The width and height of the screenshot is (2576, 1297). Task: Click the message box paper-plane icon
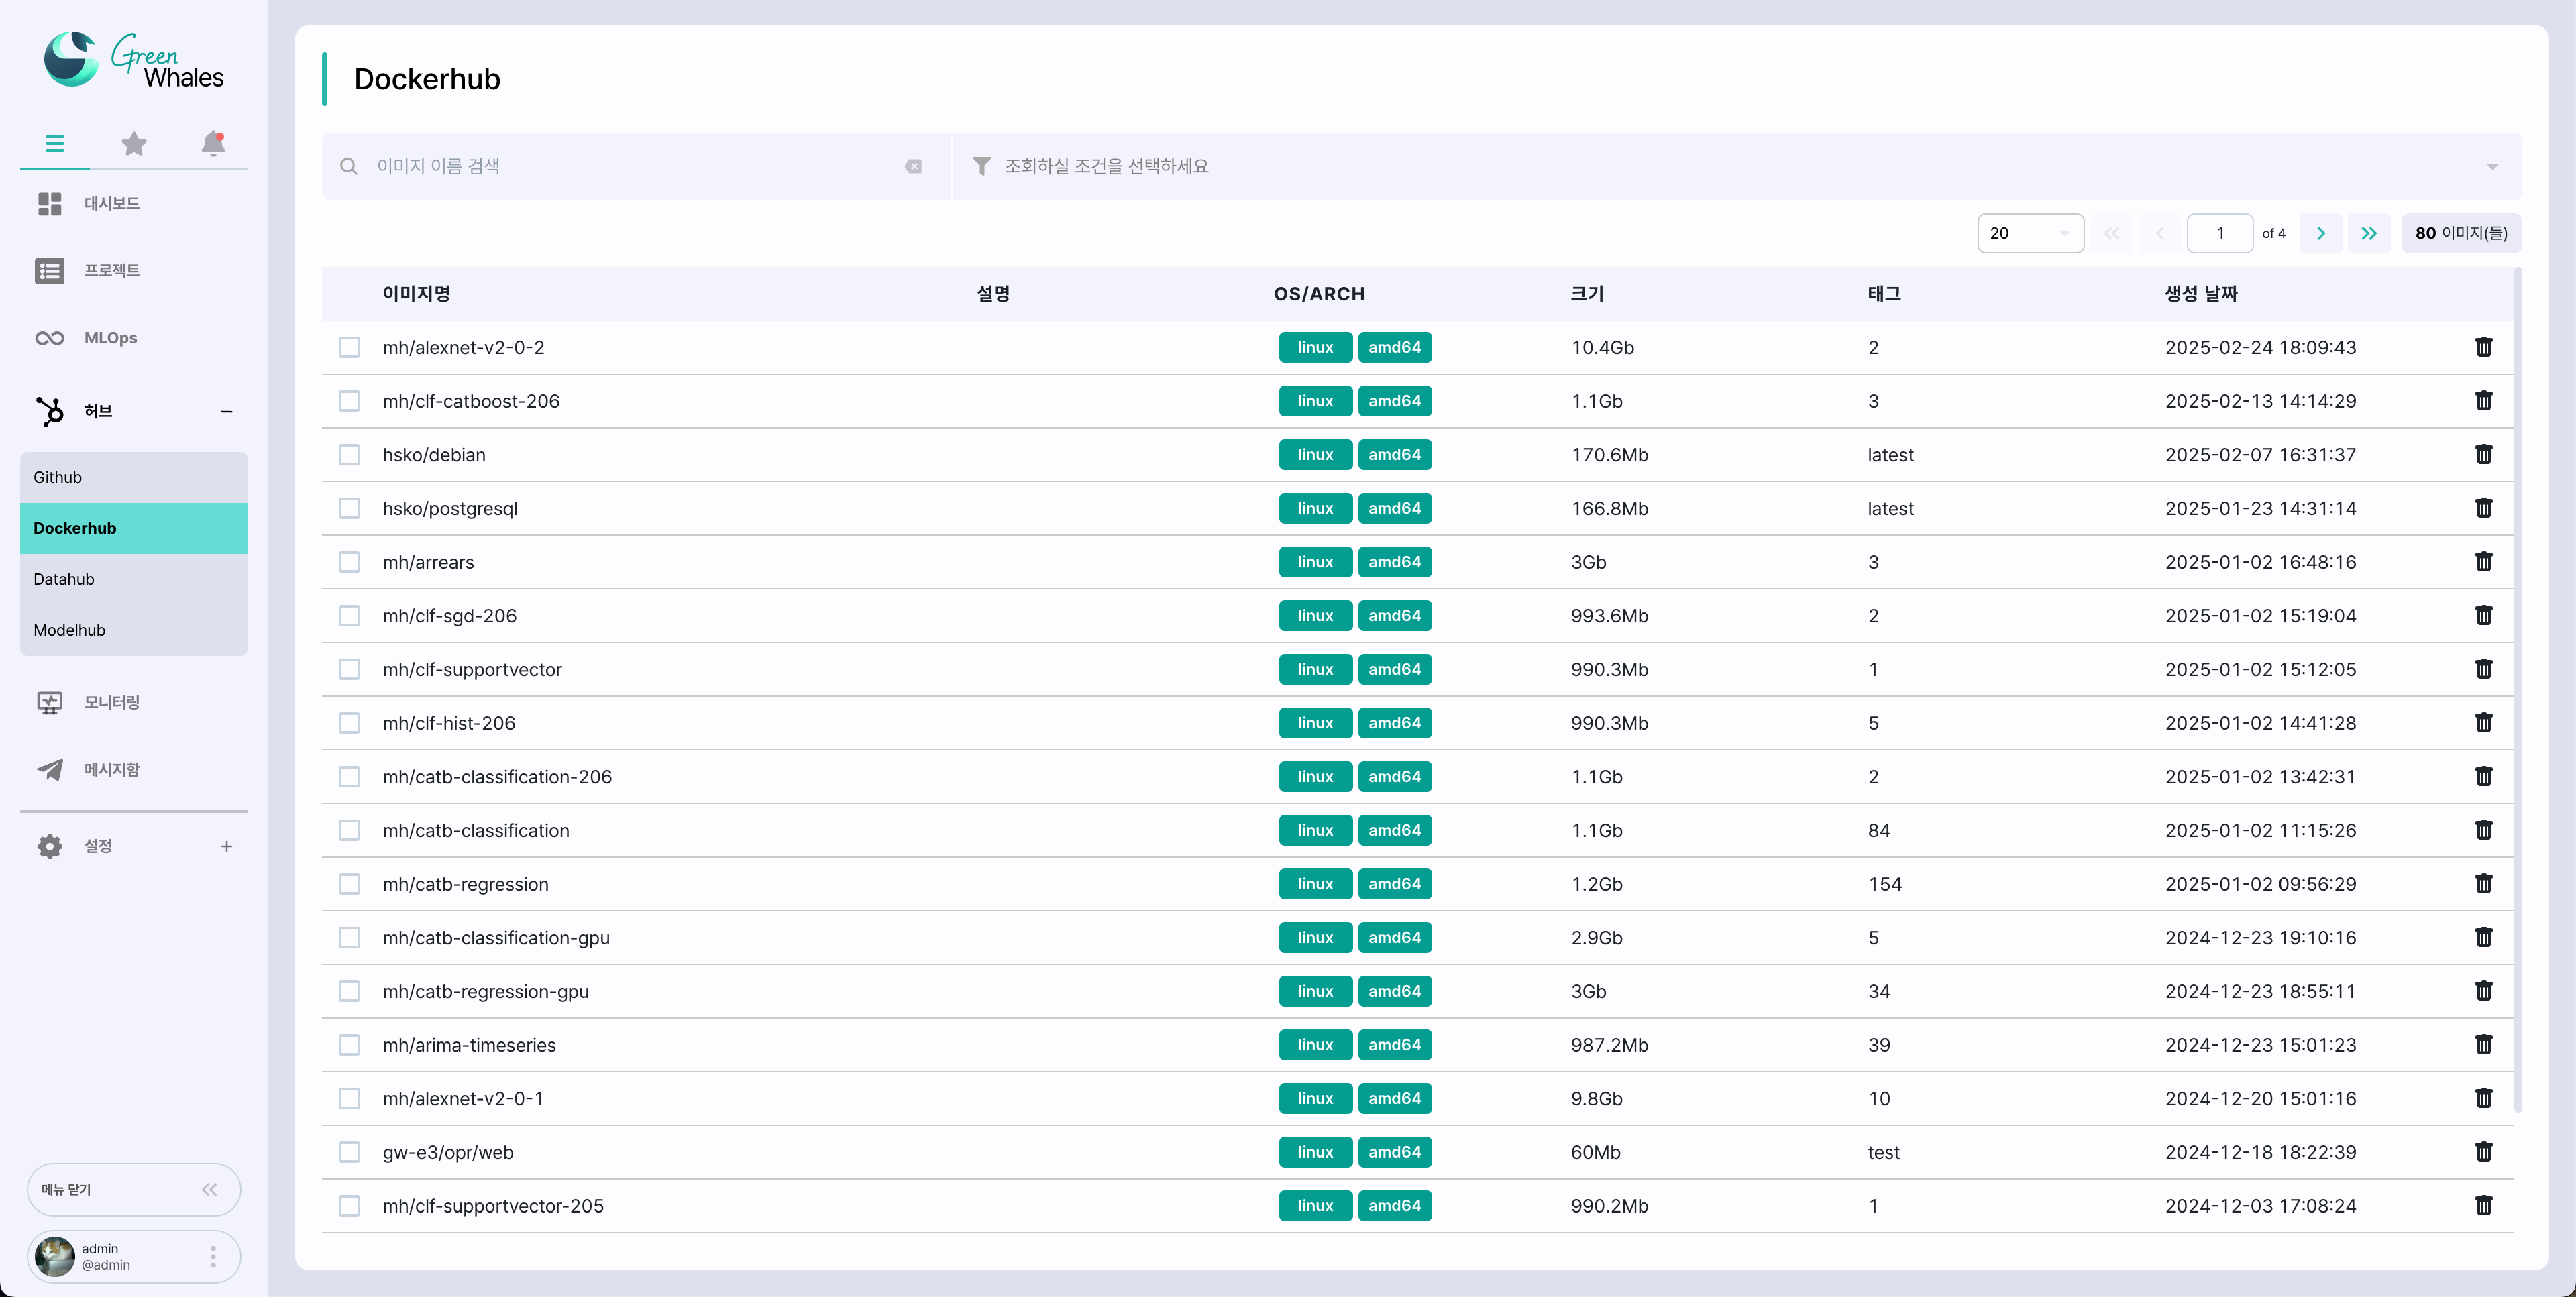[x=50, y=770]
